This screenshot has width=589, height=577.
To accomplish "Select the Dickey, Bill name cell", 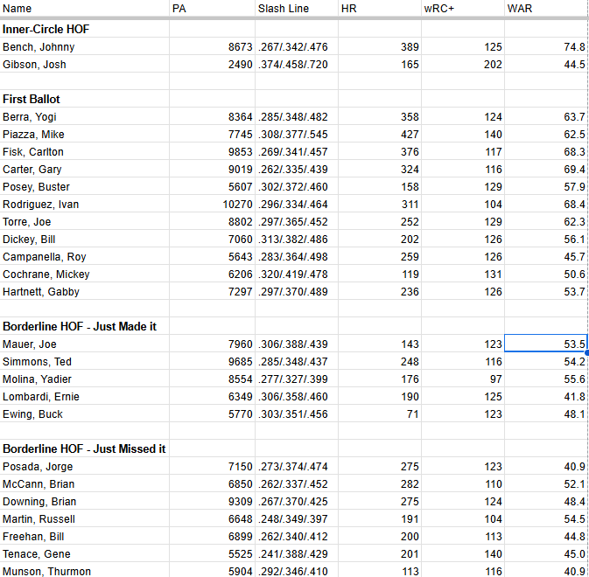I will coord(85,240).
